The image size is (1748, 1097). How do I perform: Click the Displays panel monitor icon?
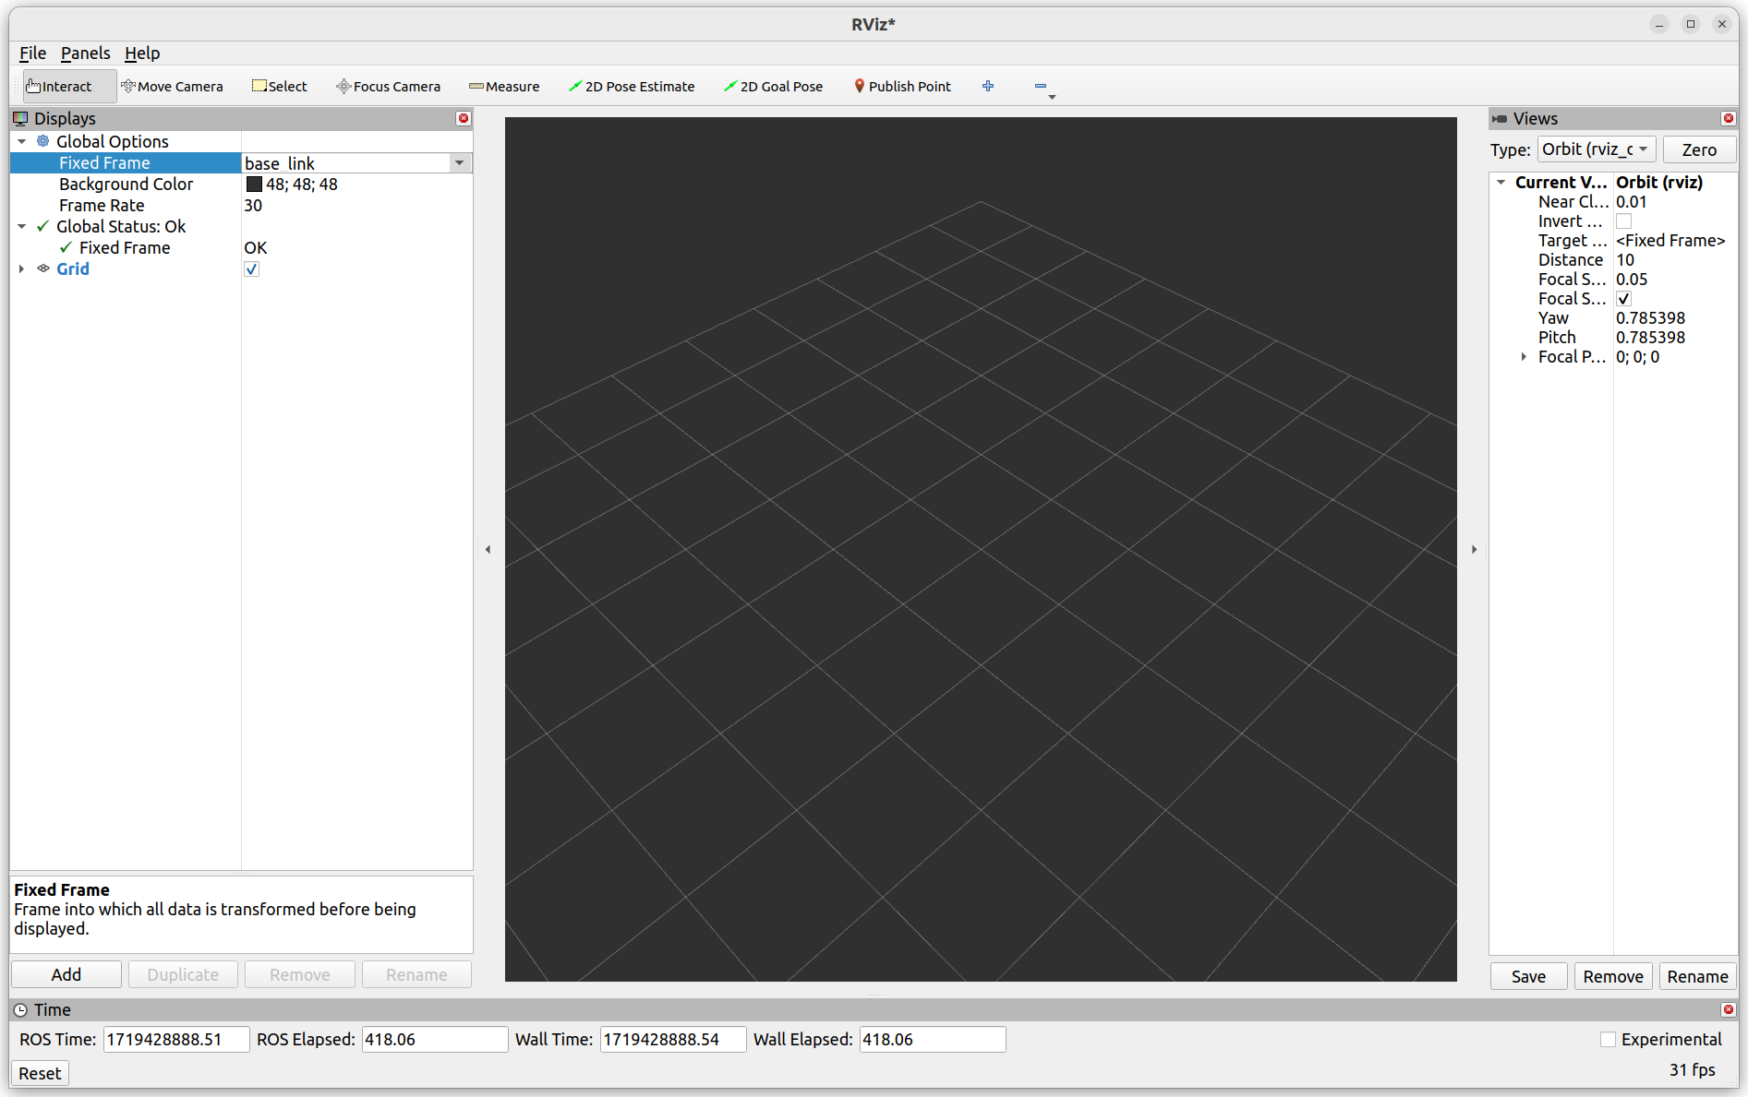(20, 118)
